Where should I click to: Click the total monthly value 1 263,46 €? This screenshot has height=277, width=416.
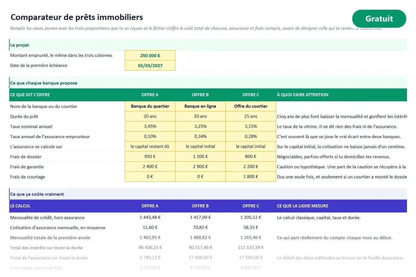click(x=251, y=238)
